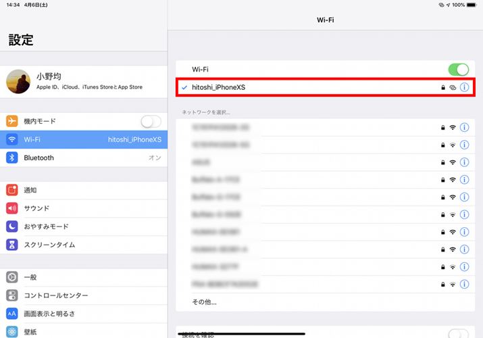Tap the Sounds icon in sidebar
The height and width of the screenshot is (338, 483).
[11, 208]
